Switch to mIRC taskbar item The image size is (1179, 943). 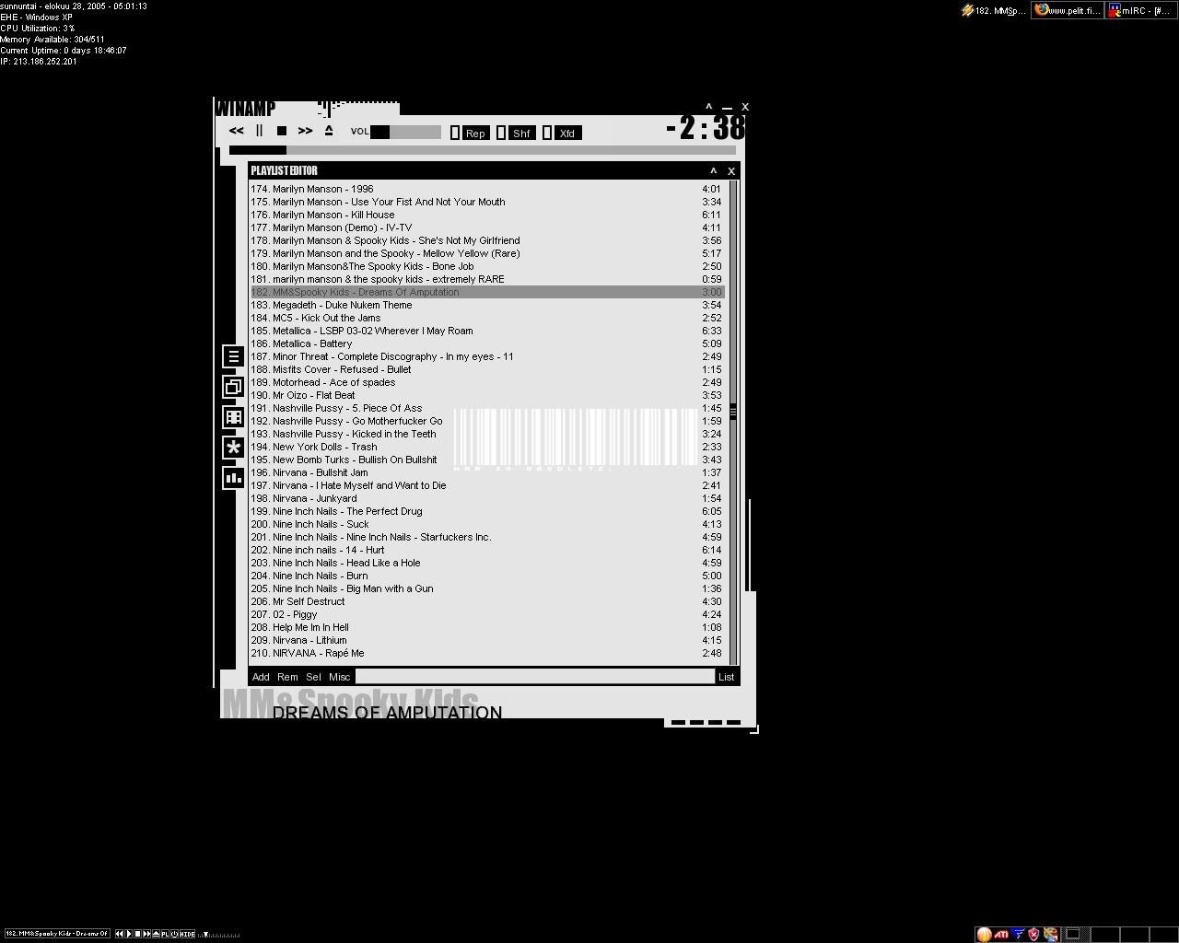(x=1140, y=11)
